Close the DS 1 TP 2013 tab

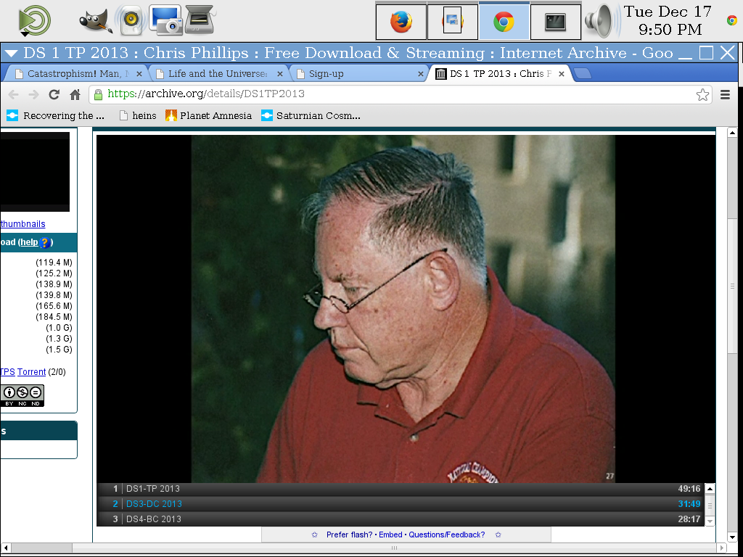[x=562, y=74]
